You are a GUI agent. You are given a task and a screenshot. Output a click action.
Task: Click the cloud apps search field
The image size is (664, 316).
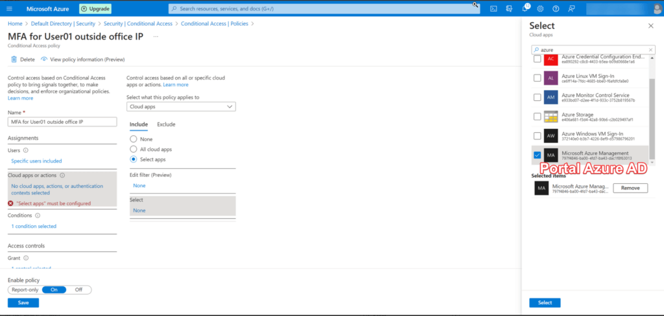pos(593,50)
